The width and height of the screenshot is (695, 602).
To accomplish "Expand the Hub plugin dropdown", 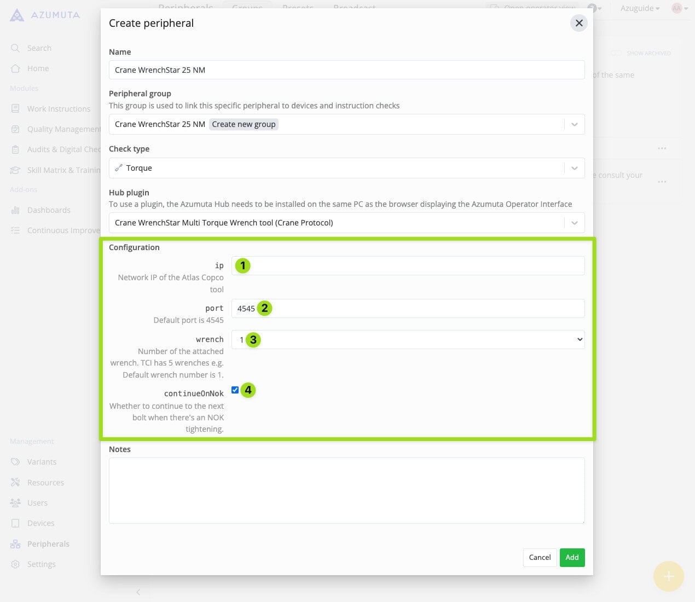I will point(574,223).
